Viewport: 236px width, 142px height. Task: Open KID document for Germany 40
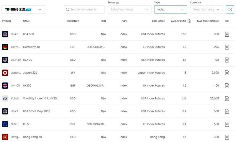click(227, 47)
